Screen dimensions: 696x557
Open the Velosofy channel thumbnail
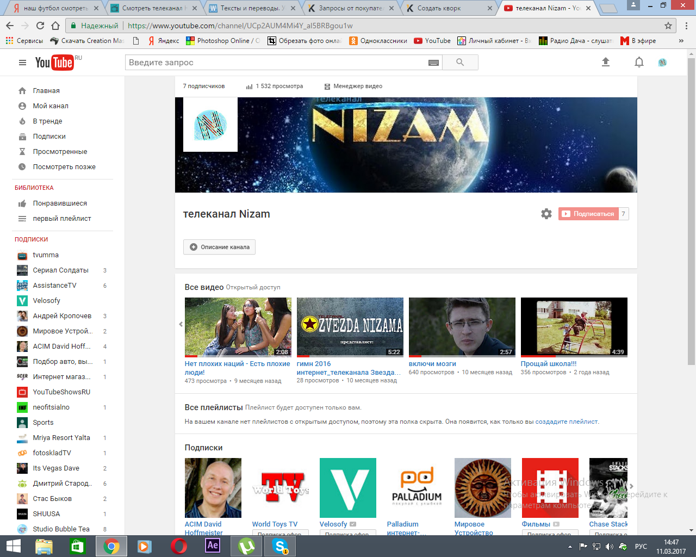[x=348, y=488]
